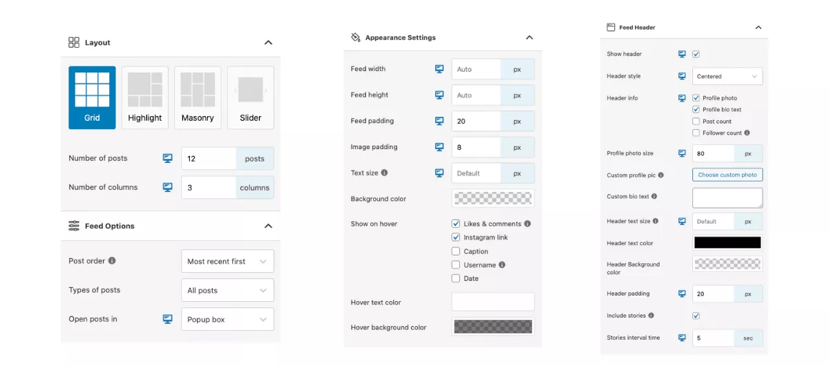This screenshot has width=829, height=366.
Task: Pick the Masonry layout option
Action: pyautogui.click(x=198, y=97)
